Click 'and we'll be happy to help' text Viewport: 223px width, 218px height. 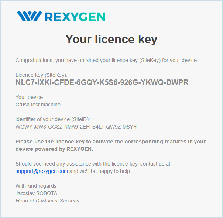pyautogui.click(x=100, y=171)
